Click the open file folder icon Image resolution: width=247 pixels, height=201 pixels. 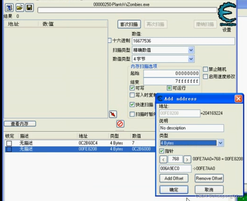[x=20, y=7]
